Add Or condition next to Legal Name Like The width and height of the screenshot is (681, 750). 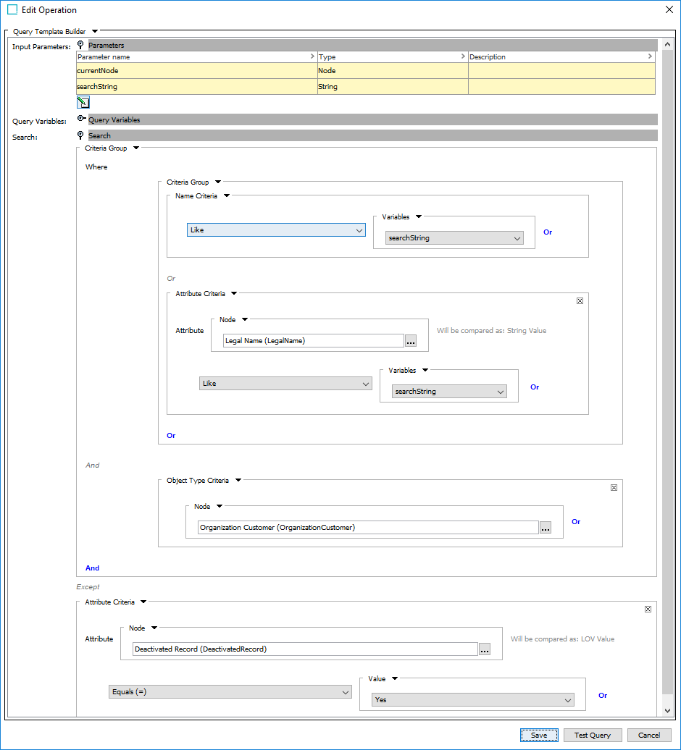pyautogui.click(x=535, y=387)
